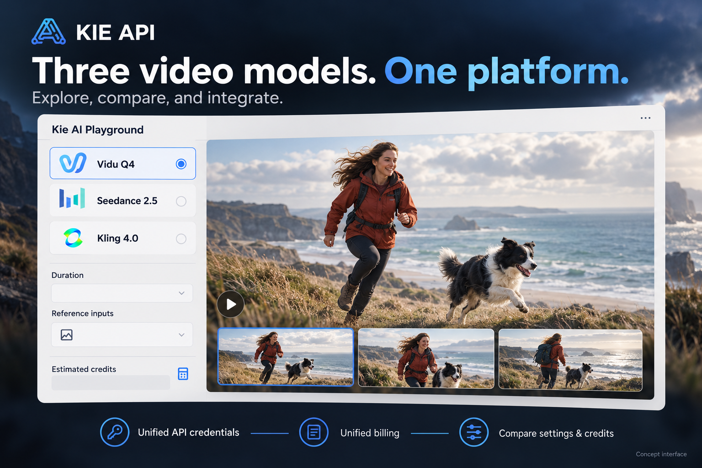This screenshot has height=468, width=702.
Task: Open the Duration dropdown
Action: pyautogui.click(x=122, y=293)
